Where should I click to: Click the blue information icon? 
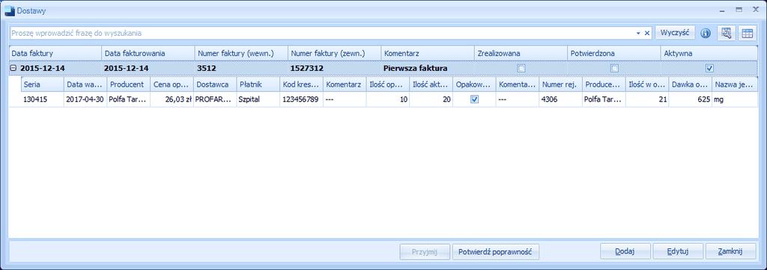tap(705, 33)
